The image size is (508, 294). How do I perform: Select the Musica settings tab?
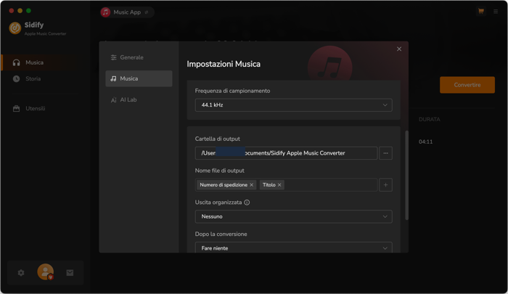click(x=139, y=78)
